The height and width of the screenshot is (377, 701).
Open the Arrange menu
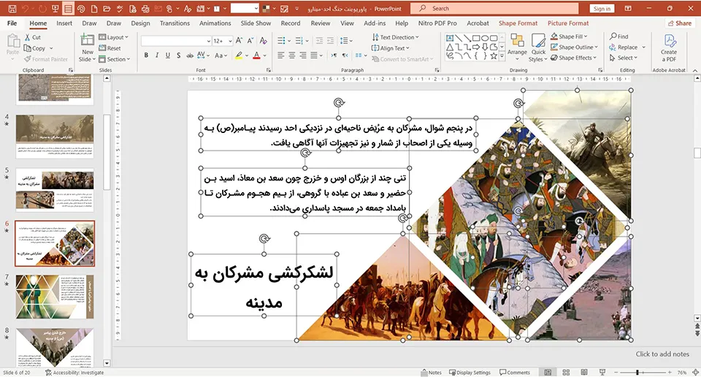click(x=517, y=47)
